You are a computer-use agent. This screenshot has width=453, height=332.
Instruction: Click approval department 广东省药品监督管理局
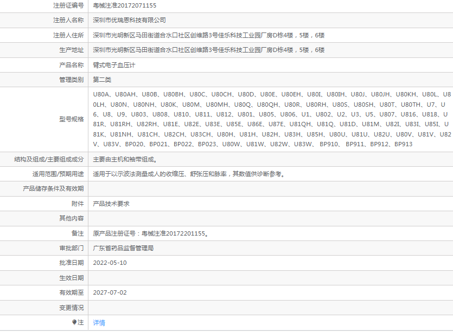123,248
